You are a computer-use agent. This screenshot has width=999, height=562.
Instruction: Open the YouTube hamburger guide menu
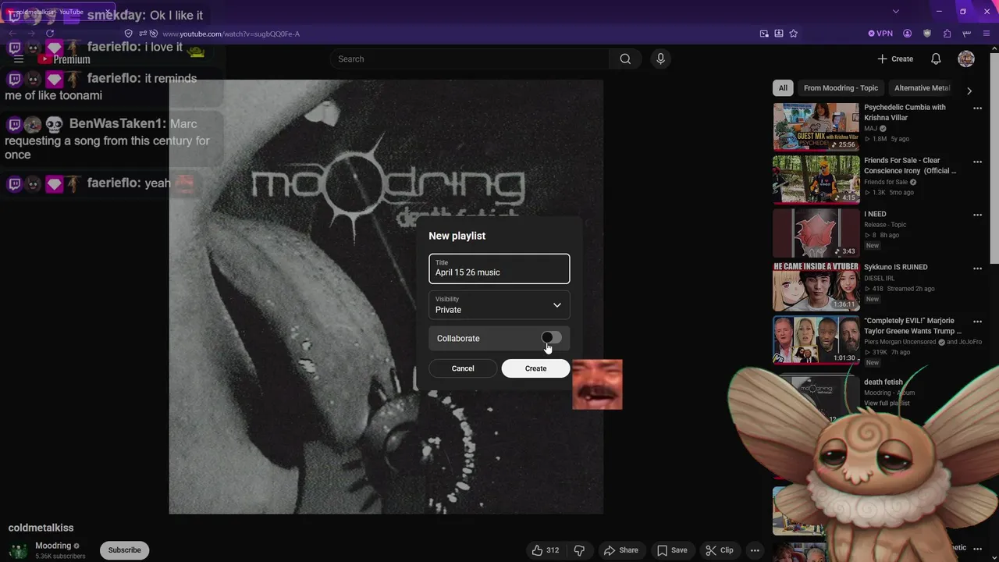coord(19,59)
